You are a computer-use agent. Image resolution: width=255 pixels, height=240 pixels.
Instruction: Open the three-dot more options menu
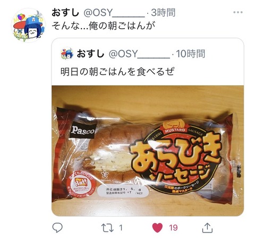[238, 12]
